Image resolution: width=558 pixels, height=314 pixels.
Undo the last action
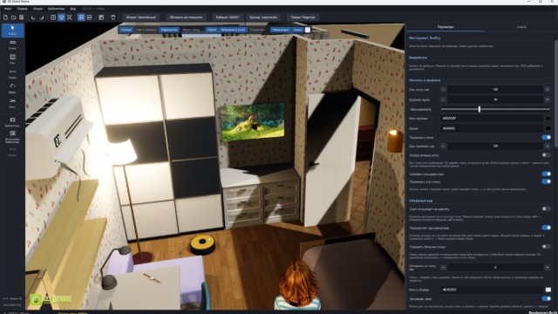(x=33, y=17)
